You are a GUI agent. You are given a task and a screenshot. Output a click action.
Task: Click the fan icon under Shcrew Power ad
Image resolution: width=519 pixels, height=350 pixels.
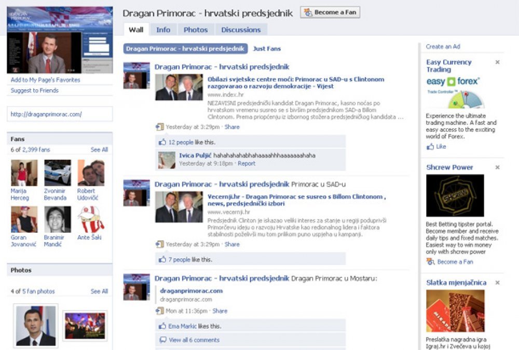pyautogui.click(x=430, y=262)
